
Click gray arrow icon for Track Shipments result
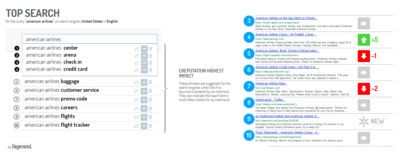click(364, 138)
